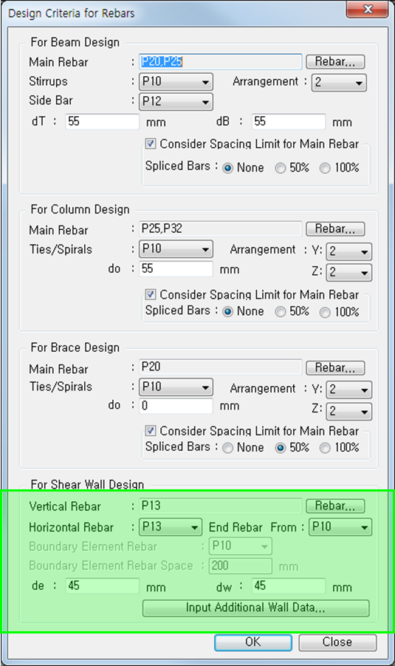Select 100% spliced bars for beam design
This screenshot has width=395, height=666.
click(325, 169)
